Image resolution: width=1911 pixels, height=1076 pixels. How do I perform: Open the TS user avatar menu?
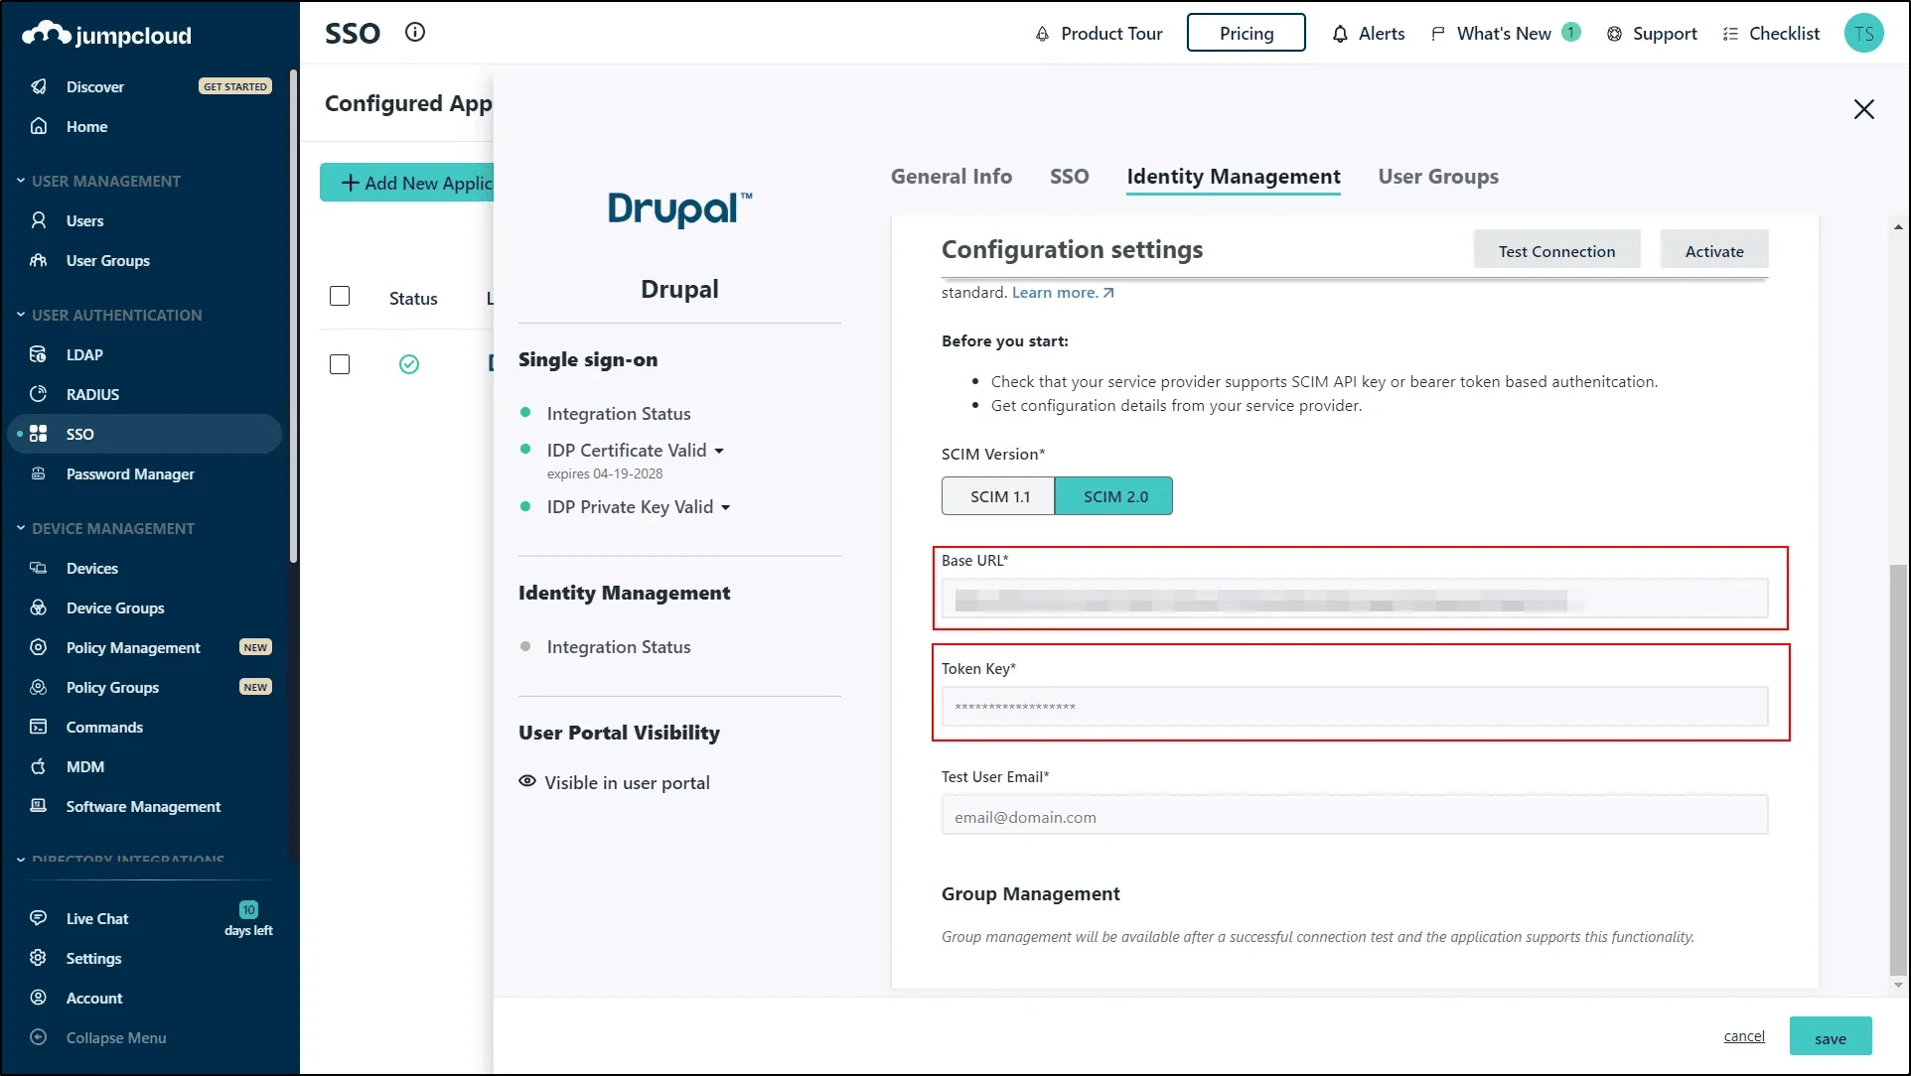pos(1863,33)
